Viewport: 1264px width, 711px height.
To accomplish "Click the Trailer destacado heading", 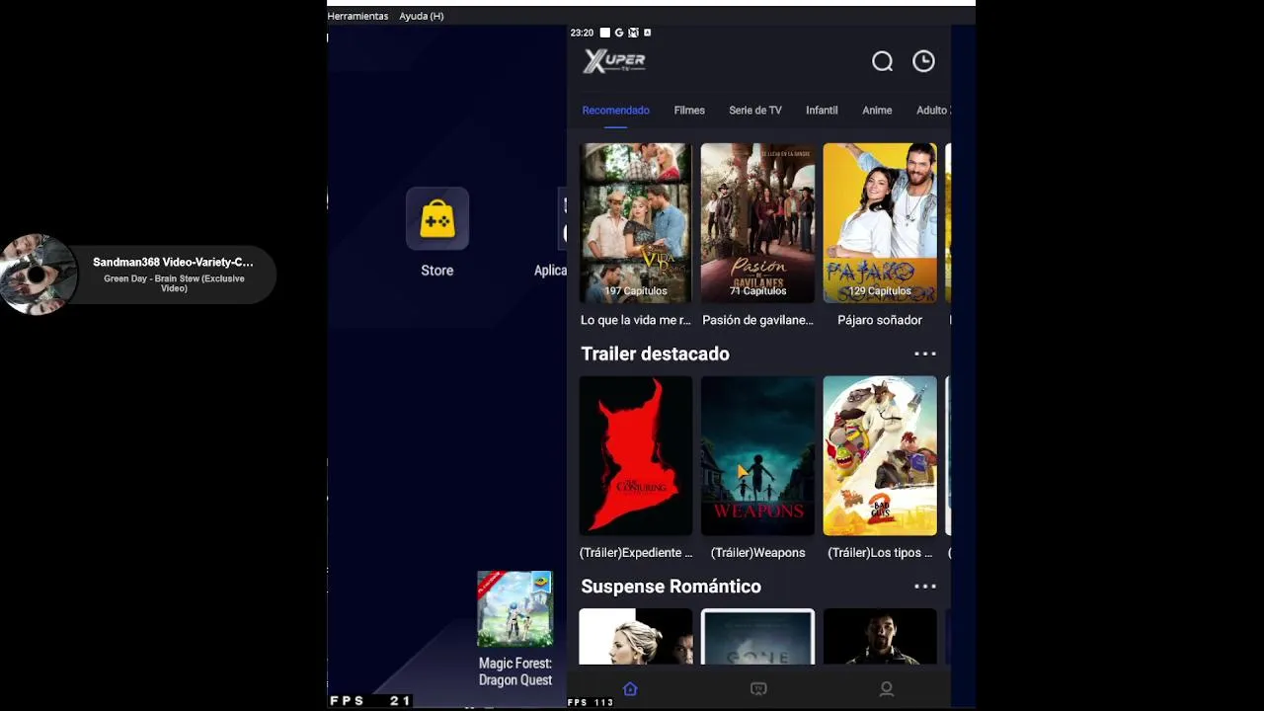I will (655, 354).
